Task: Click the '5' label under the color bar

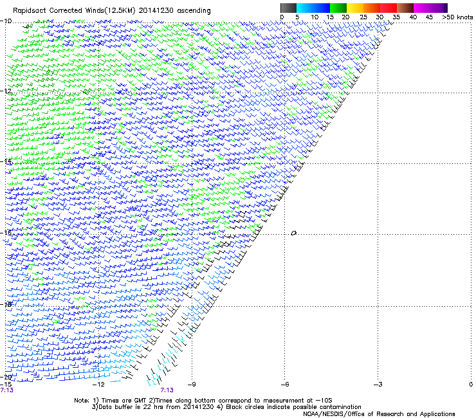Action: coord(297,17)
